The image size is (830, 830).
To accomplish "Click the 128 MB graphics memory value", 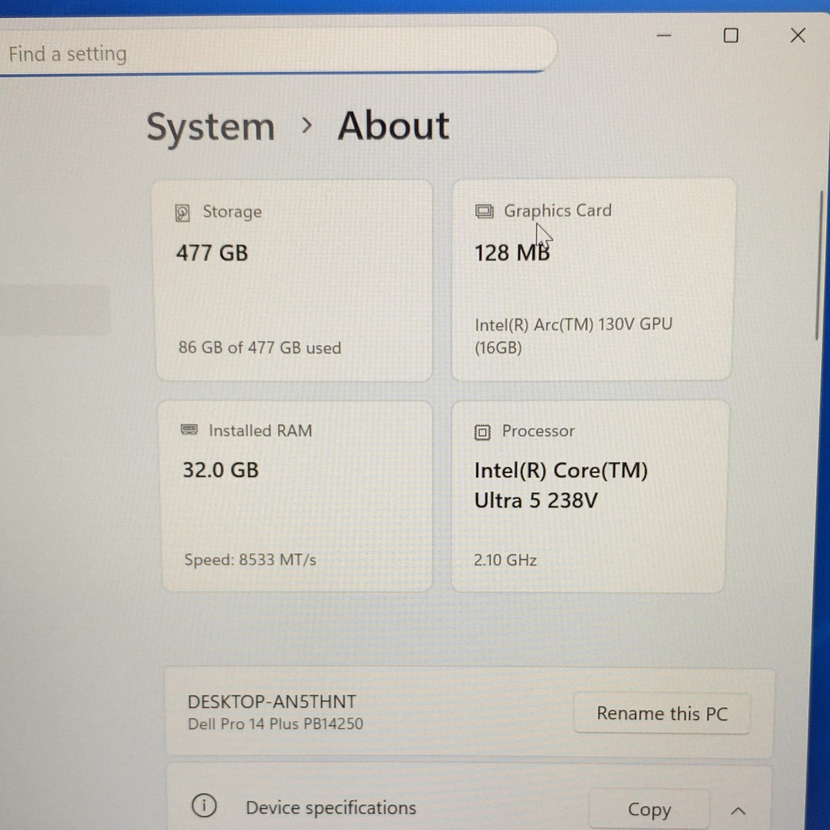I will click(x=512, y=253).
